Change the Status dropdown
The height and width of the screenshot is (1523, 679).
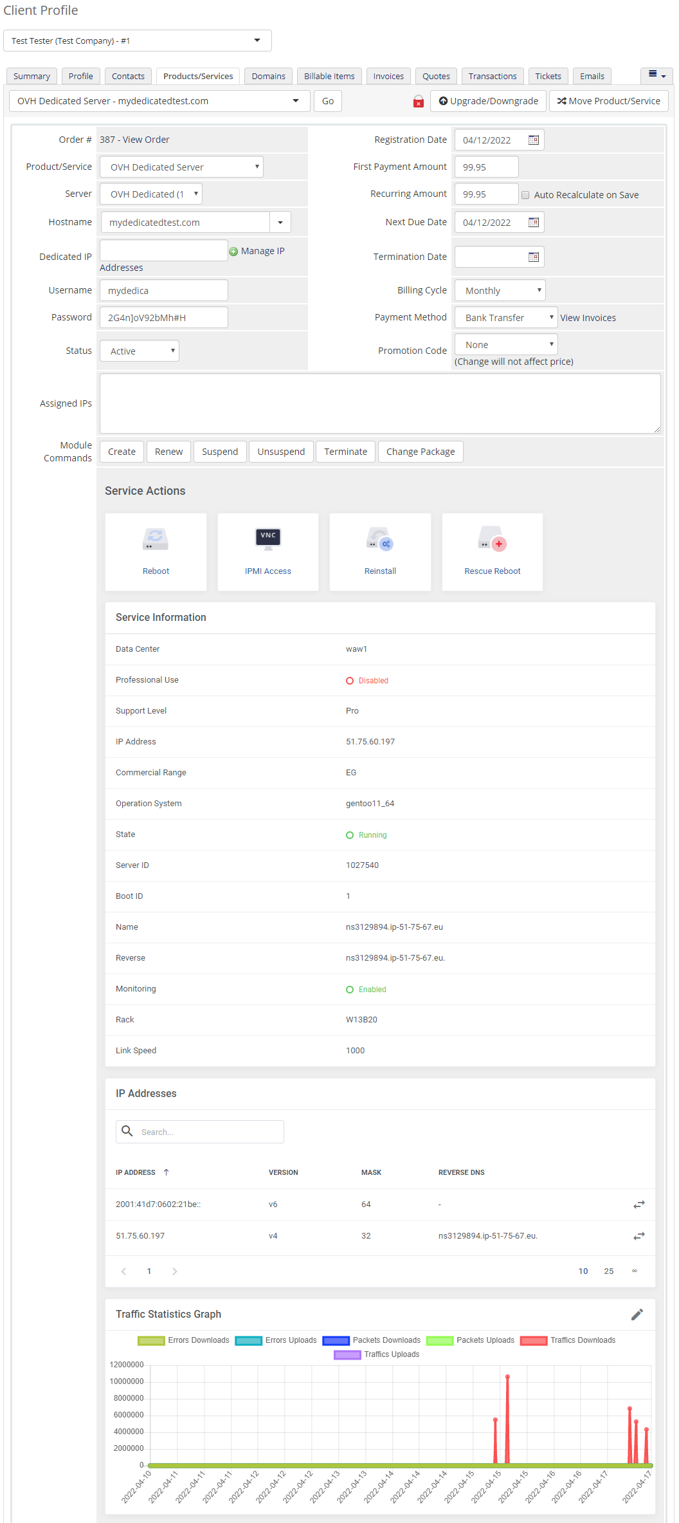click(x=140, y=351)
